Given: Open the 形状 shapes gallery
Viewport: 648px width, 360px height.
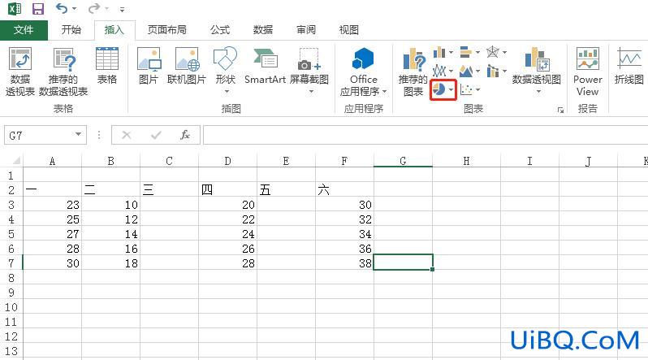Looking at the screenshot, I should click(x=225, y=71).
